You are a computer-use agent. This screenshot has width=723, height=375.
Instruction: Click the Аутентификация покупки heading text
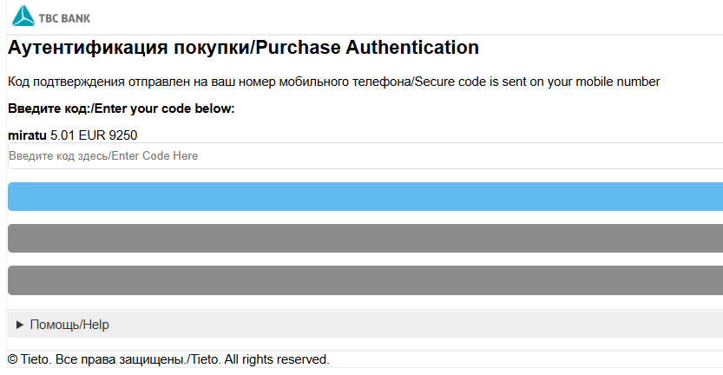(128, 48)
